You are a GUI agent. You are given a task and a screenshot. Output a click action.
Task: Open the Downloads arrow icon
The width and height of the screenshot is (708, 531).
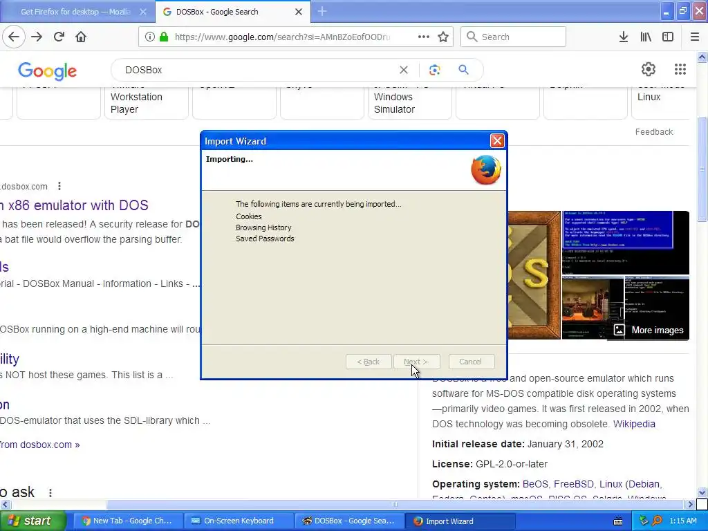point(624,37)
